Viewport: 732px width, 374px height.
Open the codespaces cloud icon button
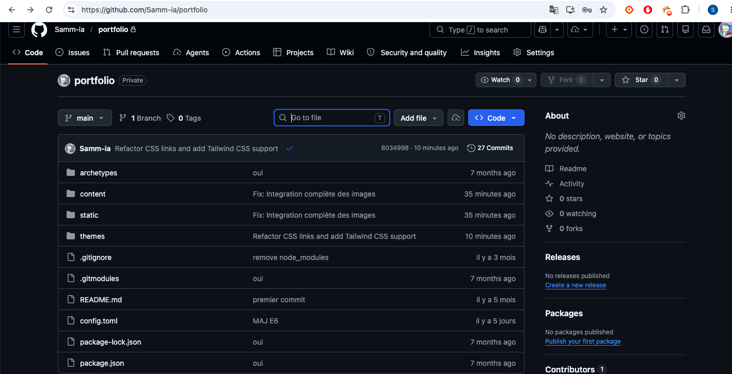456,118
